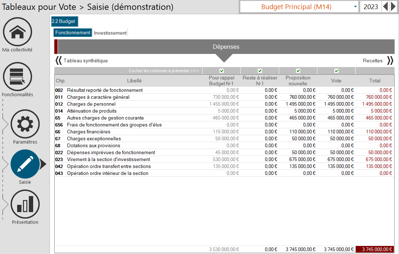The height and width of the screenshot is (254, 399).
Task: Click the next year right arrow
Action: [393, 7]
